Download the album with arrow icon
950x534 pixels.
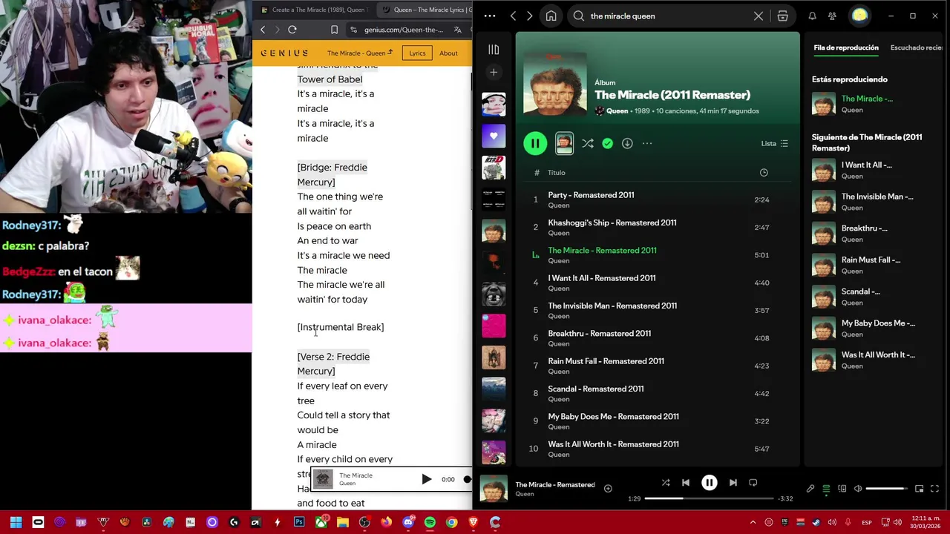click(x=627, y=144)
